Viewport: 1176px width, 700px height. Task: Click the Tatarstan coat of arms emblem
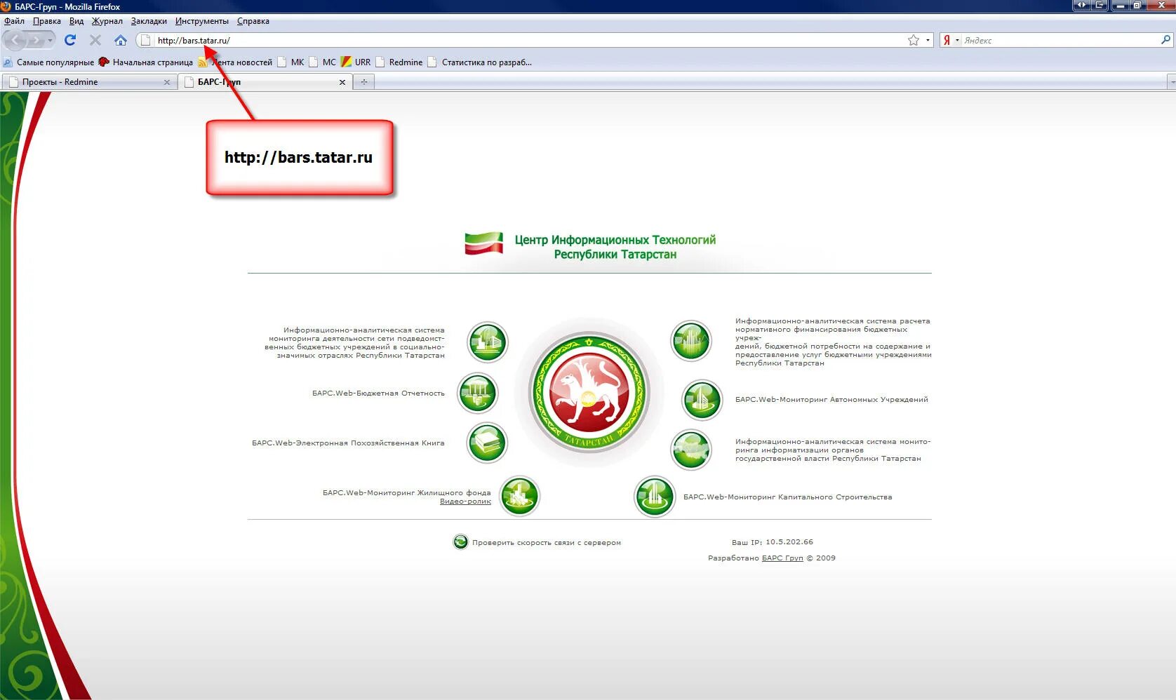coord(589,393)
